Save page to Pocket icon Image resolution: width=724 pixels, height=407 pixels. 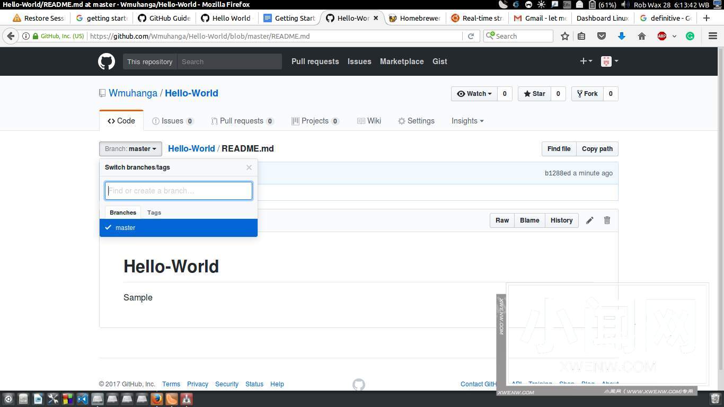(x=602, y=36)
